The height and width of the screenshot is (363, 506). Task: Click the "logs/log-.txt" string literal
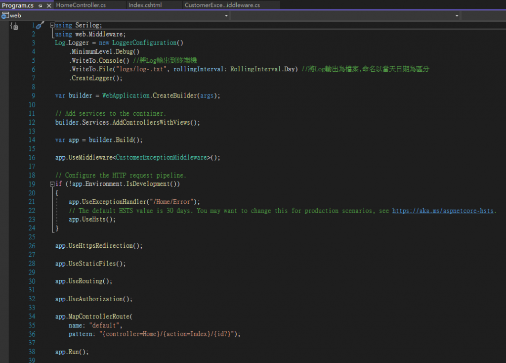click(x=142, y=69)
